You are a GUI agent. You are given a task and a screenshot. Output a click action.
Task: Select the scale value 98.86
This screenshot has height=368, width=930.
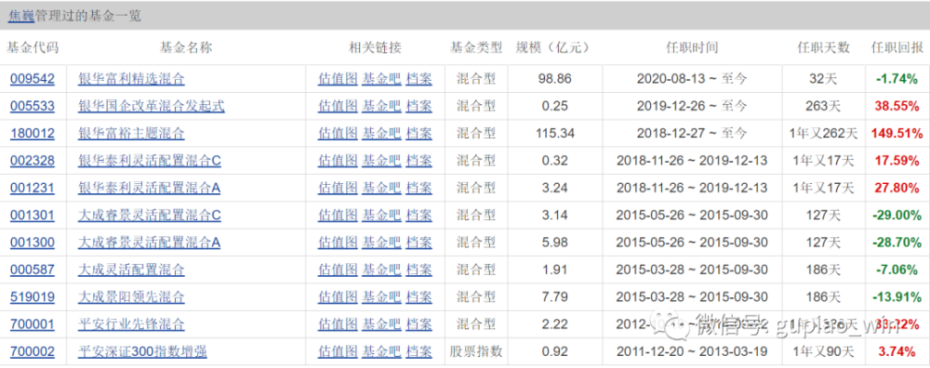555,79
